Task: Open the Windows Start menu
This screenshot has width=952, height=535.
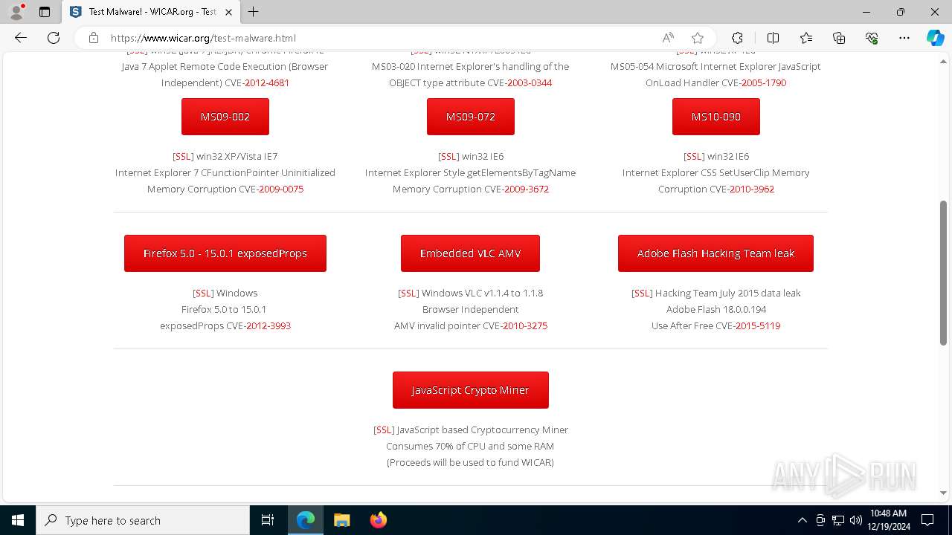Action: click(x=18, y=520)
